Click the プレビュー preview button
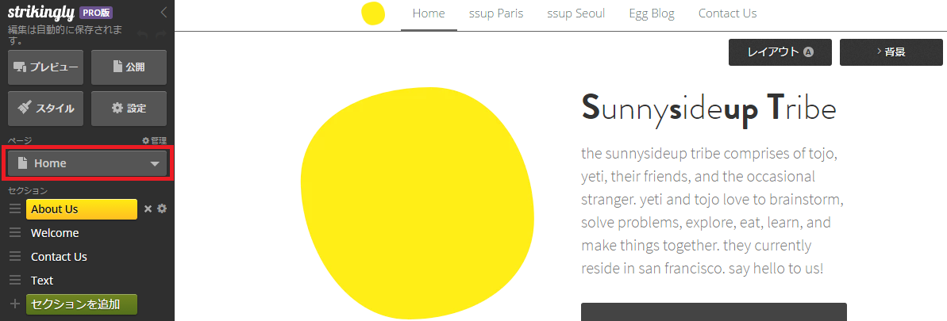This screenshot has height=321, width=947. [46, 67]
